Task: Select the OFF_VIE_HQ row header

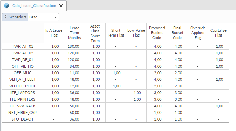Action: click(23, 66)
